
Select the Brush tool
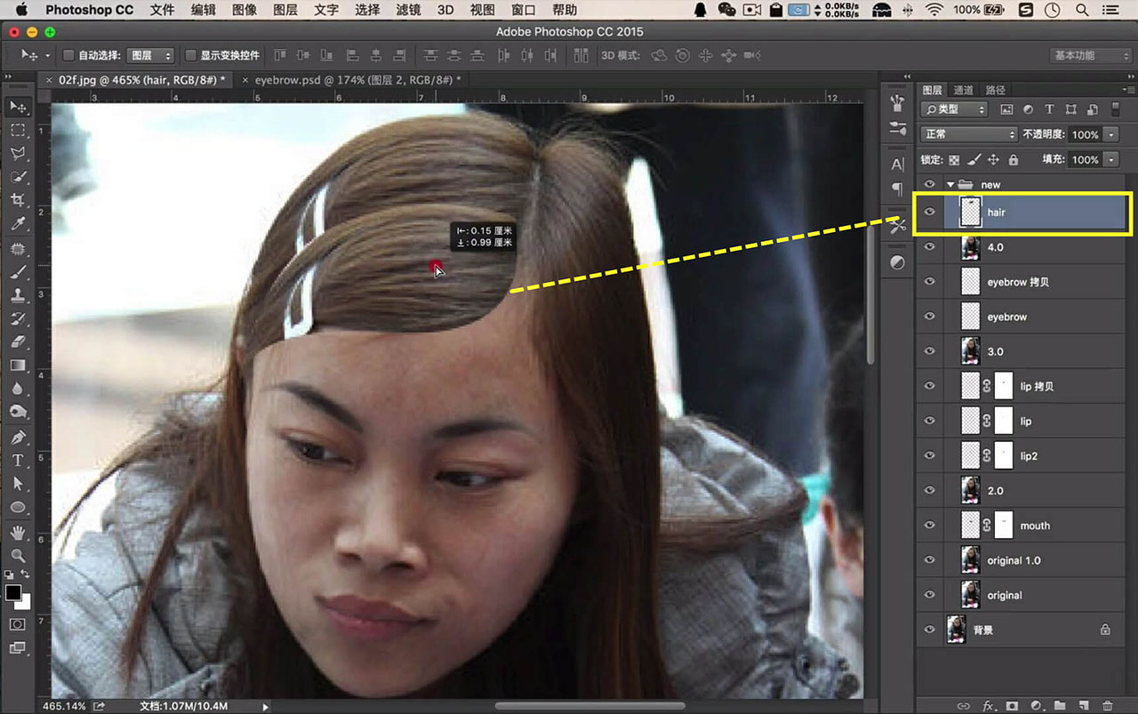pos(18,271)
